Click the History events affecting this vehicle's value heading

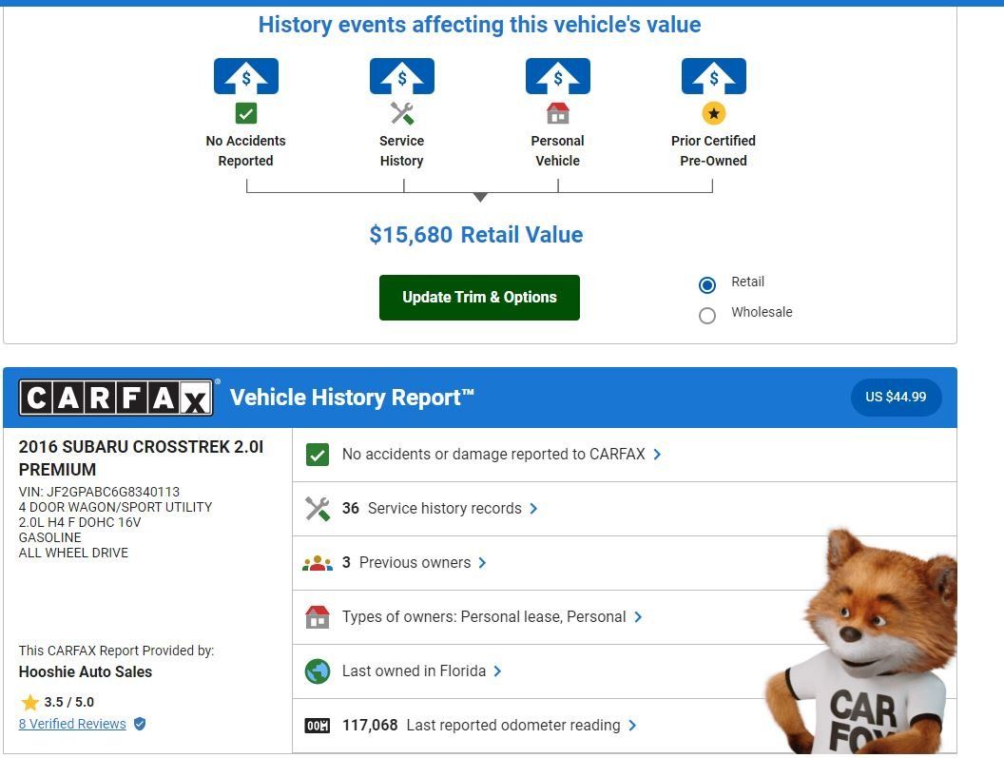pos(479,25)
